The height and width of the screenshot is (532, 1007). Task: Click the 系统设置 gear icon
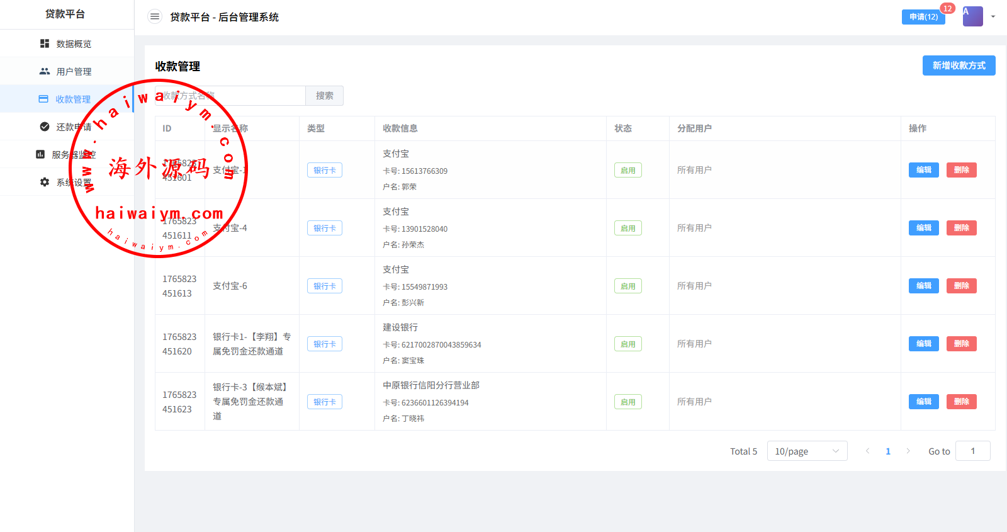click(x=45, y=182)
